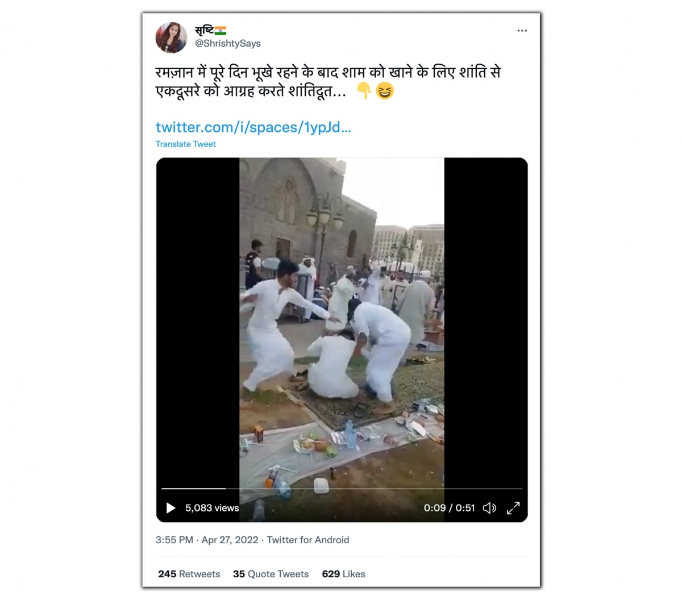The width and height of the screenshot is (682, 600).
Task: Click the Twitter for Android source link
Action: pos(308,540)
